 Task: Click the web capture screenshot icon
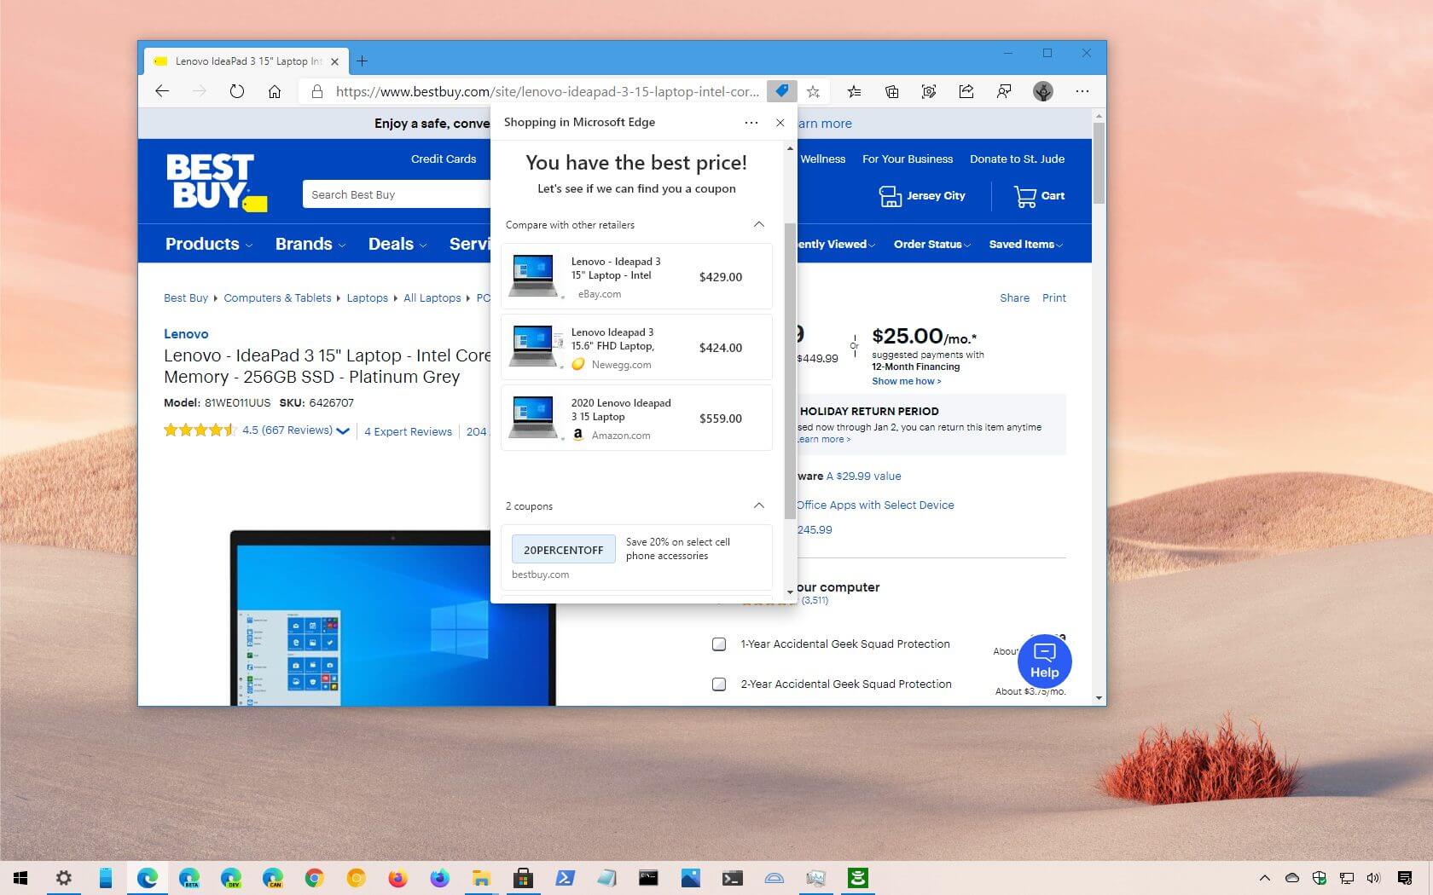929,91
